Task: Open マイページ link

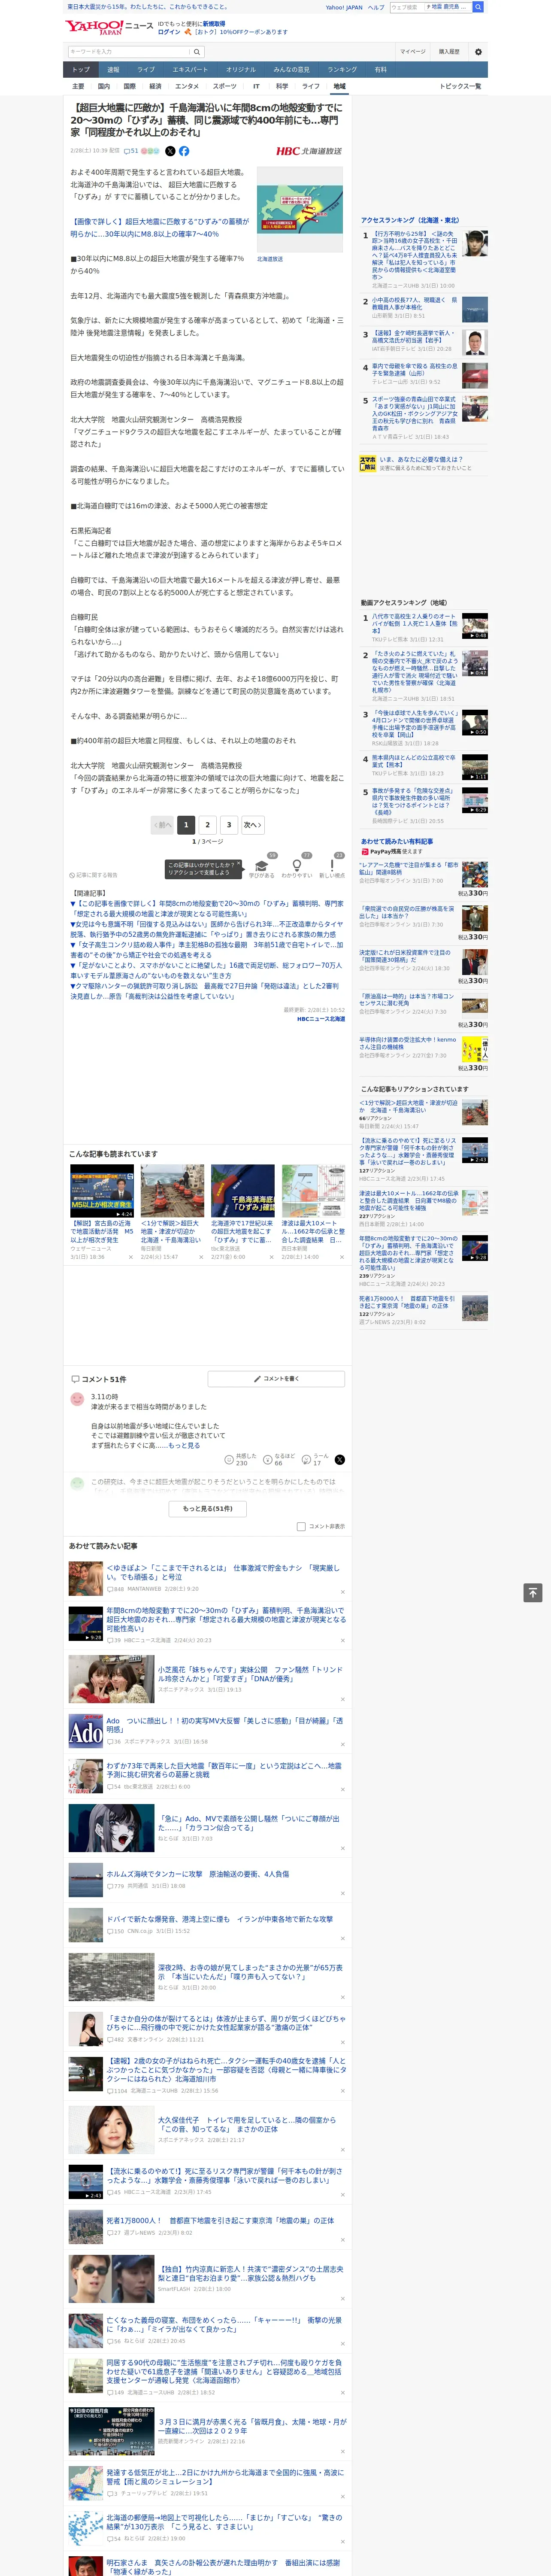Action: (412, 52)
